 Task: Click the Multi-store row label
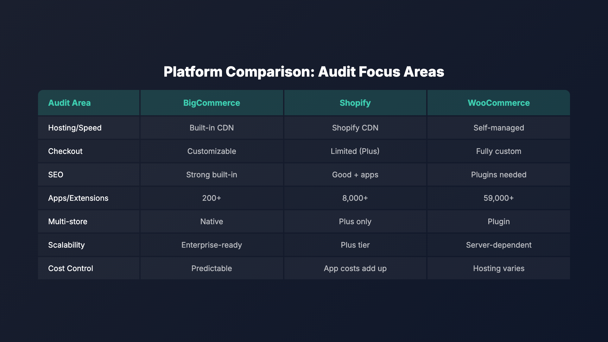point(68,221)
